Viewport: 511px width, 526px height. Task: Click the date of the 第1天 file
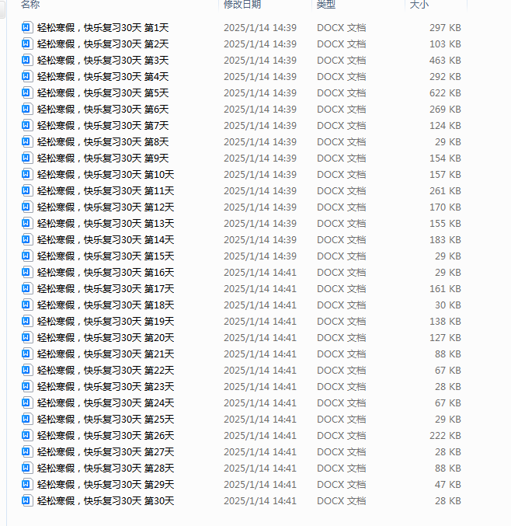pyautogui.click(x=260, y=27)
